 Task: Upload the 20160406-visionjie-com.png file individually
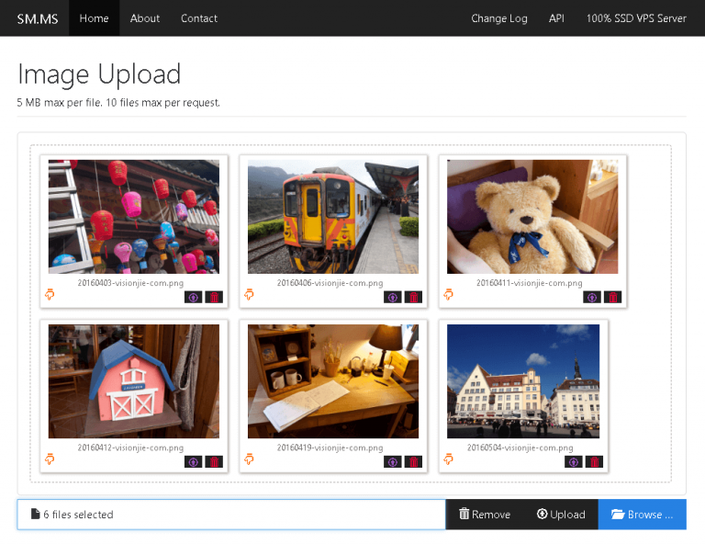click(x=393, y=297)
